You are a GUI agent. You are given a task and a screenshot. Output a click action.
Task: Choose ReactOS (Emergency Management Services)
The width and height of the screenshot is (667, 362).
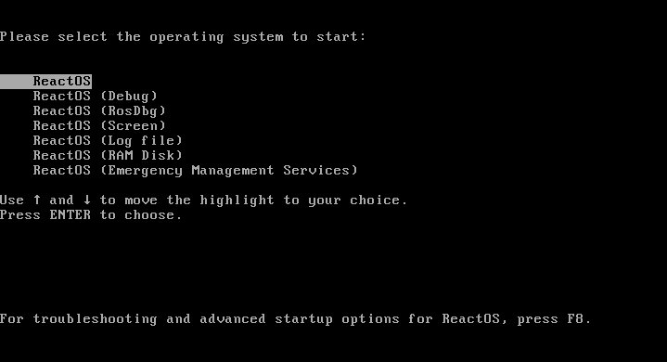[195, 171]
